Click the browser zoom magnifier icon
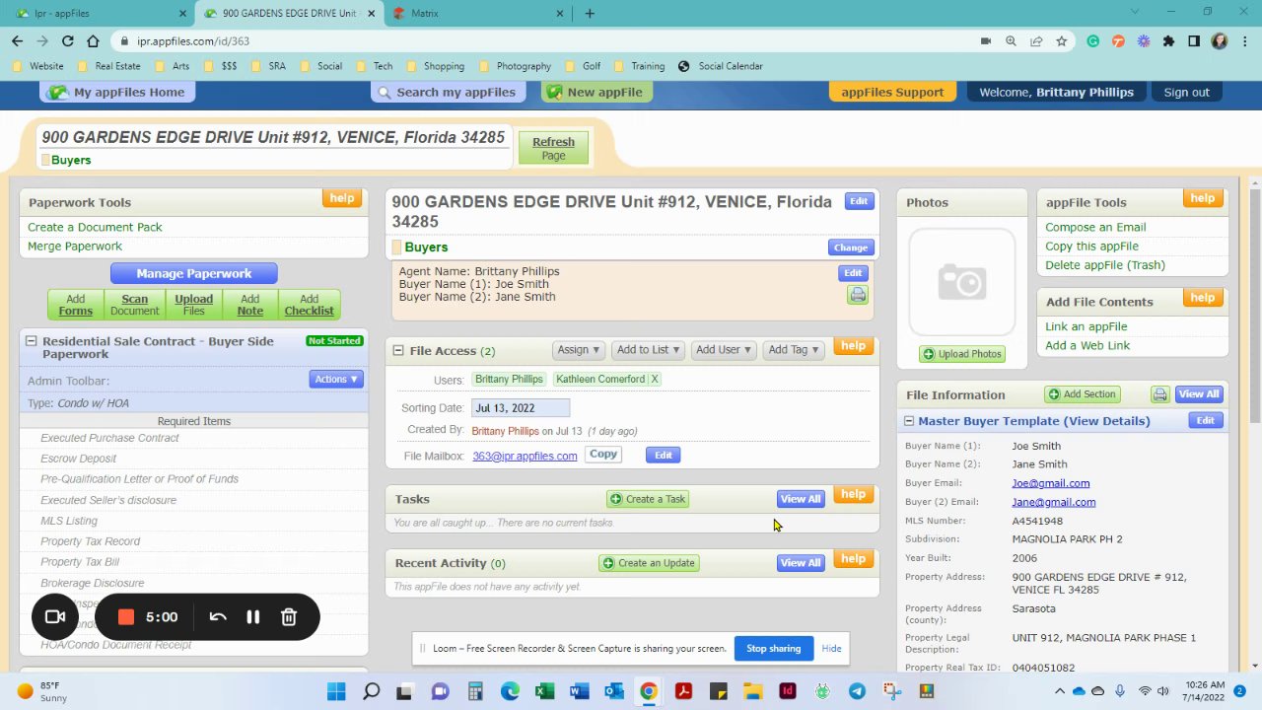1262x710 pixels. (1011, 40)
